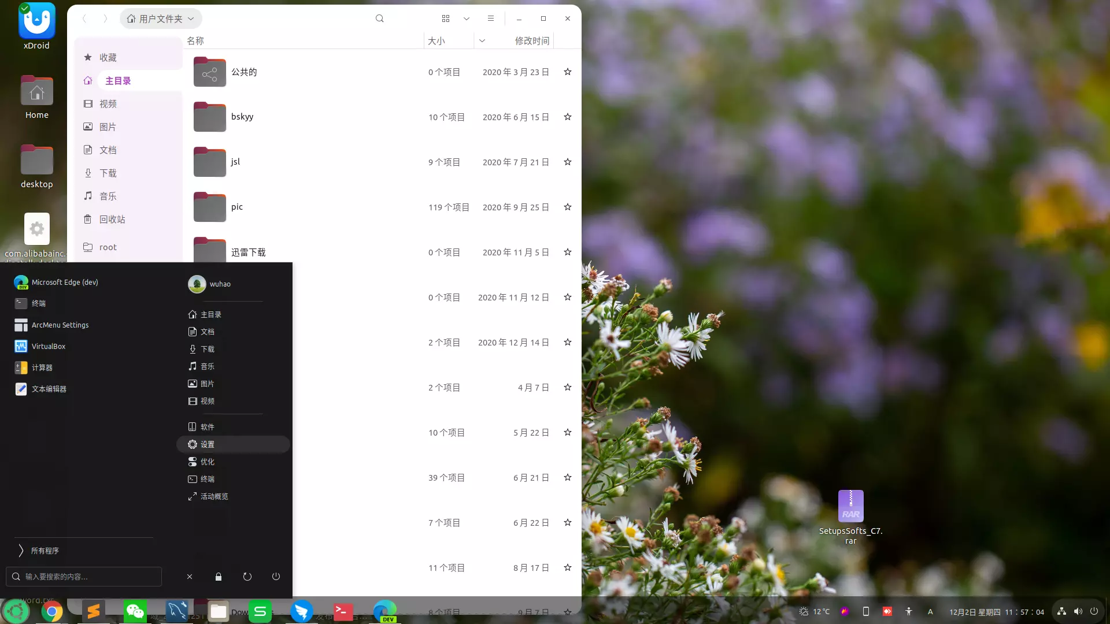The image size is (1110, 624).
Task: Open xDroid desktop icon
Action: 36,26
